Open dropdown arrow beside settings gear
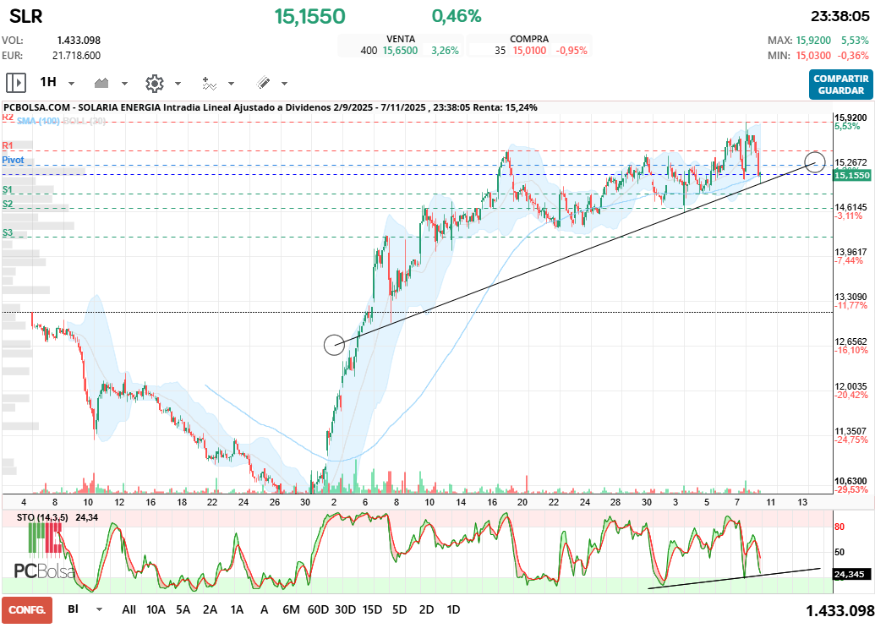This screenshot has height=628, width=886. pyautogui.click(x=178, y=84)
